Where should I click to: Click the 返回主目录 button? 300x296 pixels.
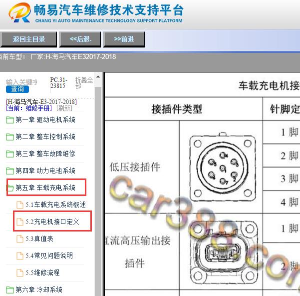click(x=28, y=39)
